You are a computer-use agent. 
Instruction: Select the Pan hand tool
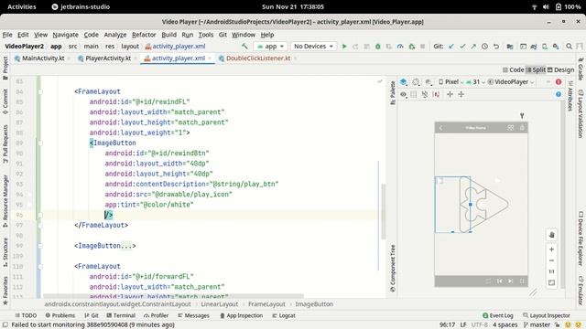(551, 235)
